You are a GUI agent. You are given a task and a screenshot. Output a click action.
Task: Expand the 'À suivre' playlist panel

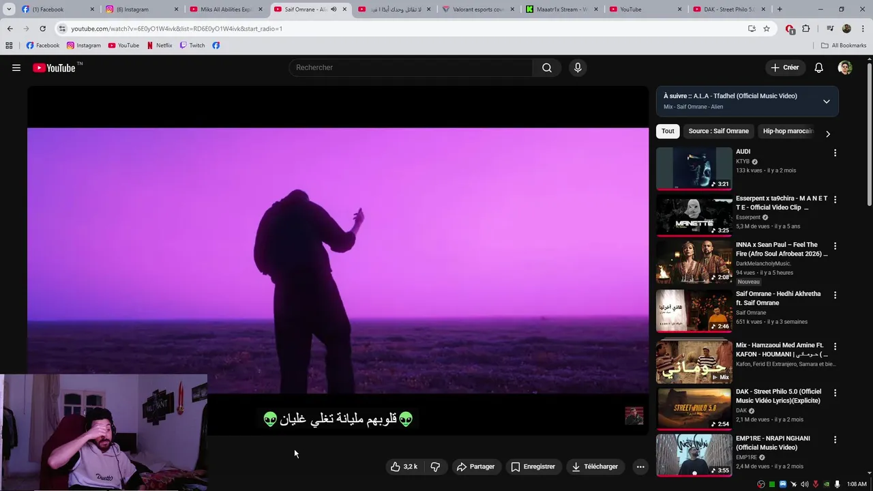point(826,102)
